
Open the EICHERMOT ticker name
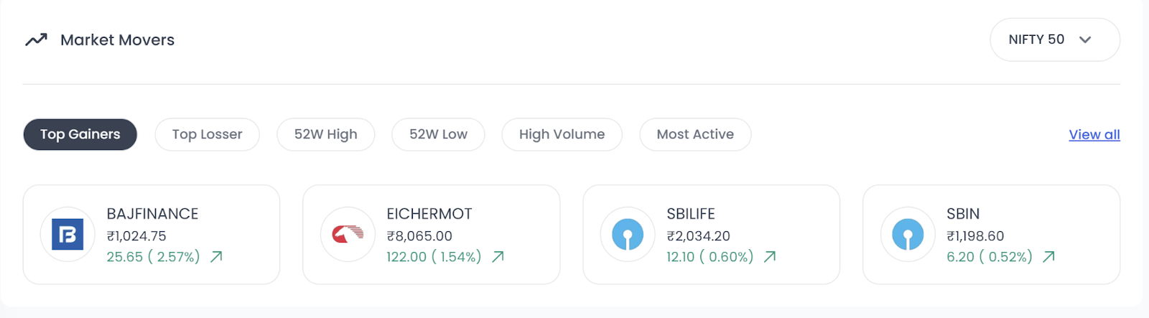(429, 214)
